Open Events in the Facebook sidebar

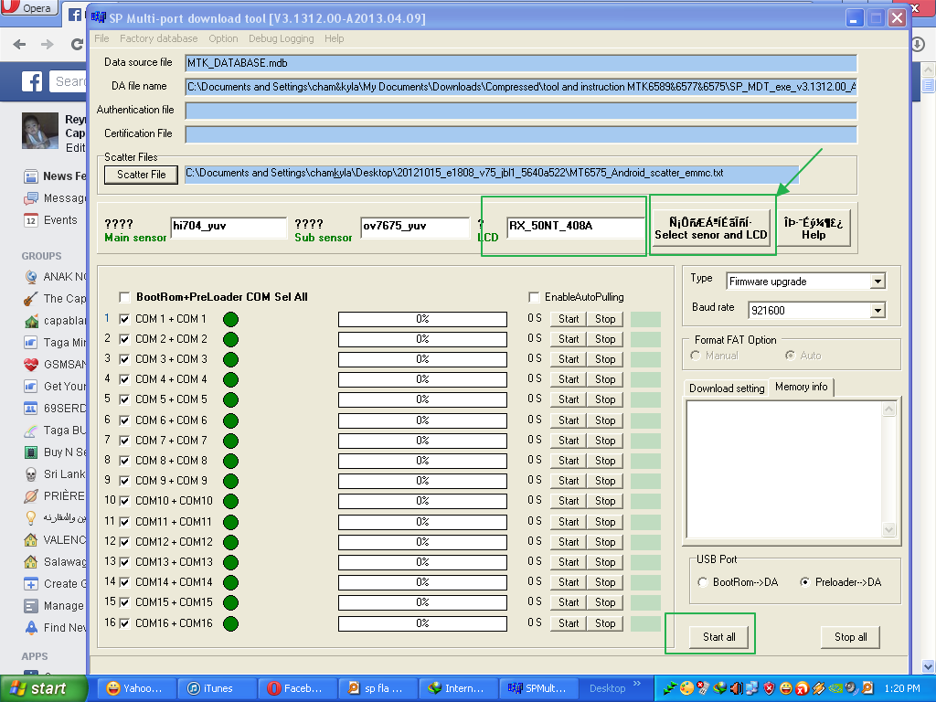tap(60, 220)
